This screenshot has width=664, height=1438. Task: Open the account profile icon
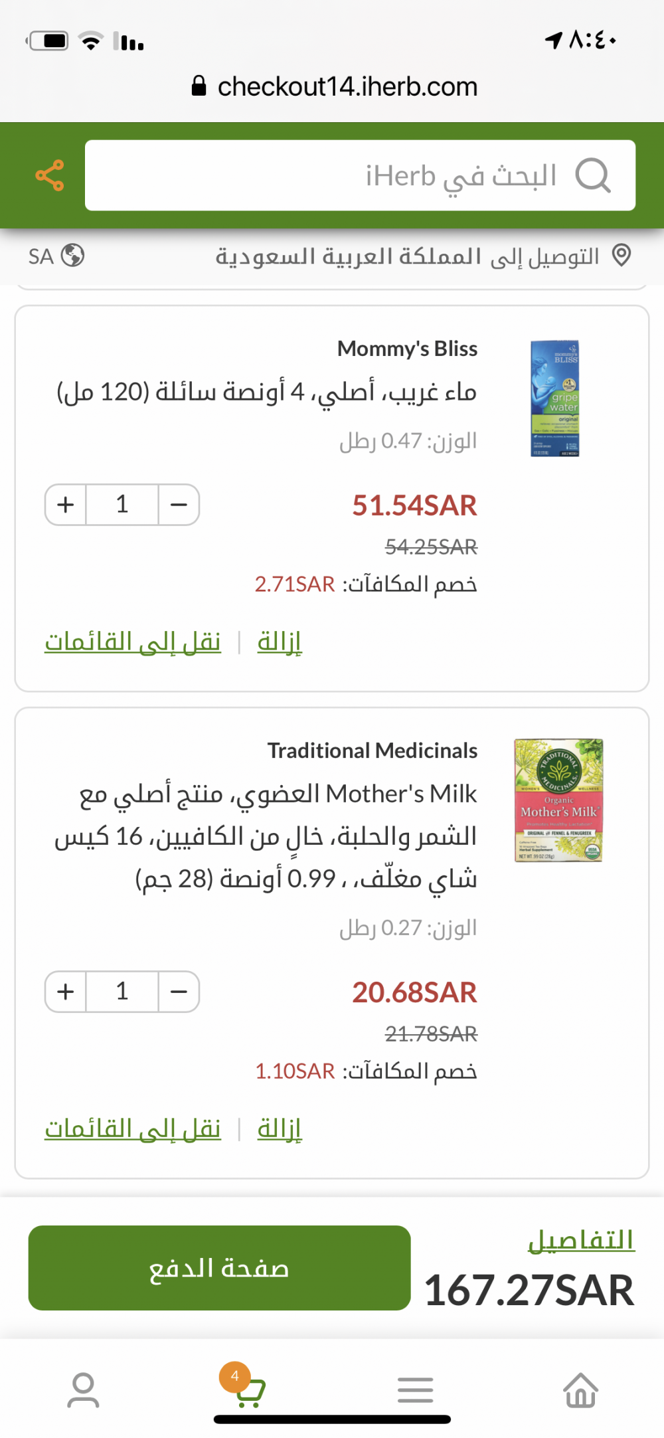pyautogui.click(x=83, y=1390)
